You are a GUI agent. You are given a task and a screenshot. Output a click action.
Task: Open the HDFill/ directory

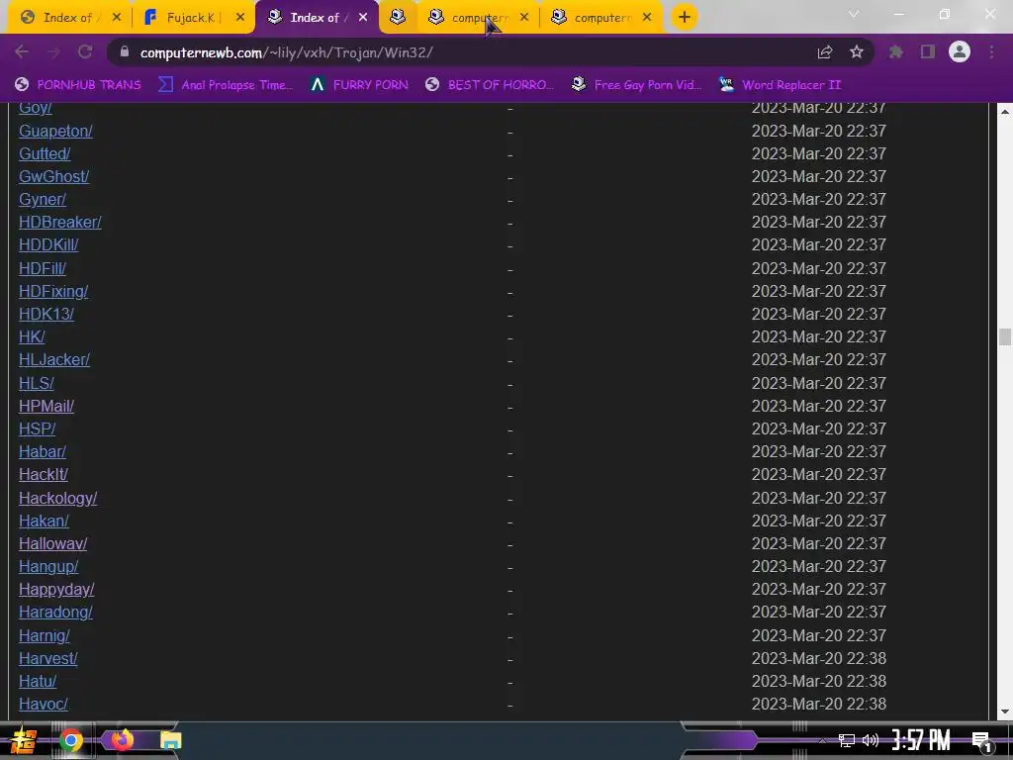pos(42,268)
